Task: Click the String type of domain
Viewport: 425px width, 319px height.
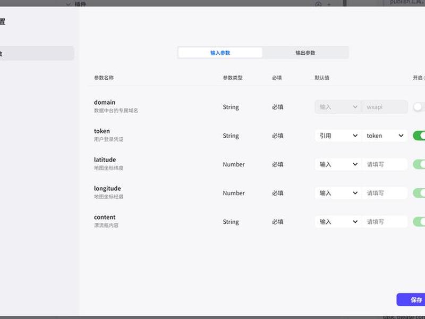Action: (x=231, y=107)
